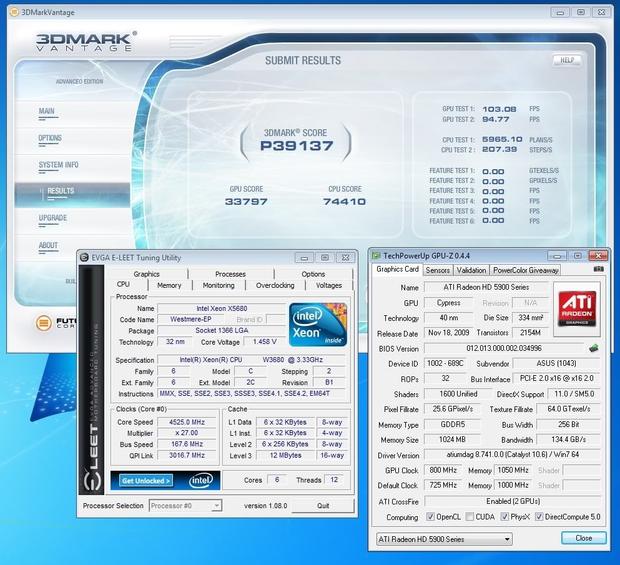Click the HELP button in 3DMark Vantage
Screen dimensions: 620x565
[567, 61]
